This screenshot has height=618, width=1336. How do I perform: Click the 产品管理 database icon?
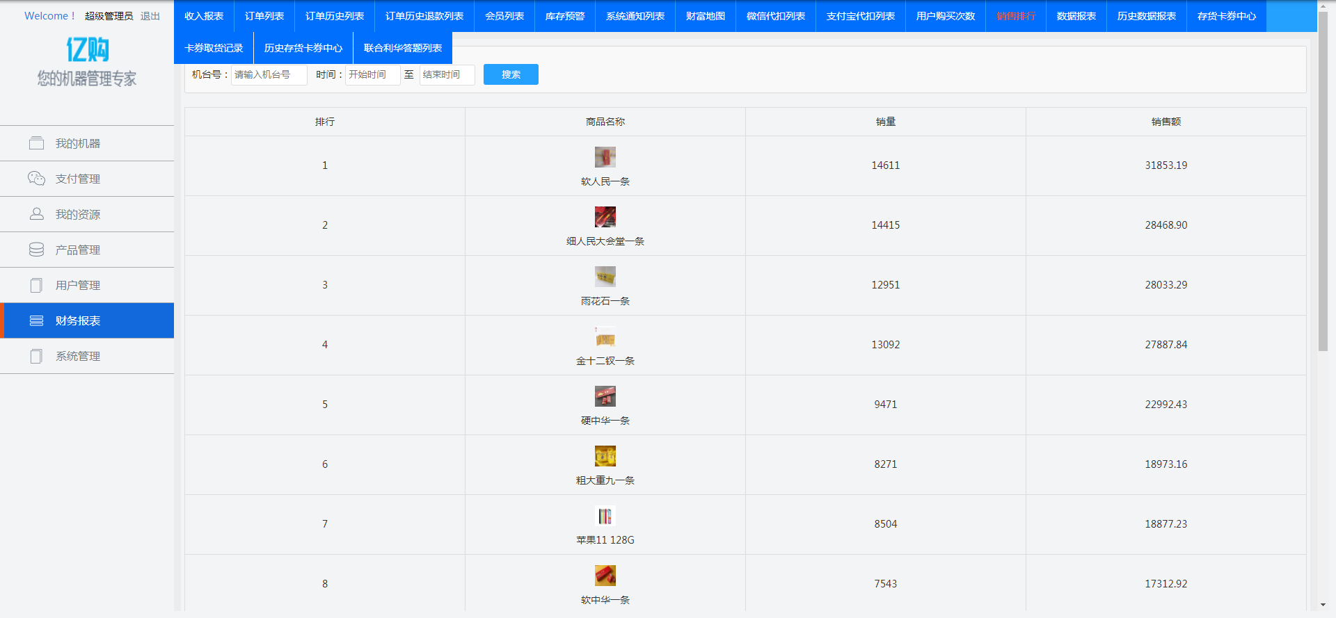click(36, 250)
